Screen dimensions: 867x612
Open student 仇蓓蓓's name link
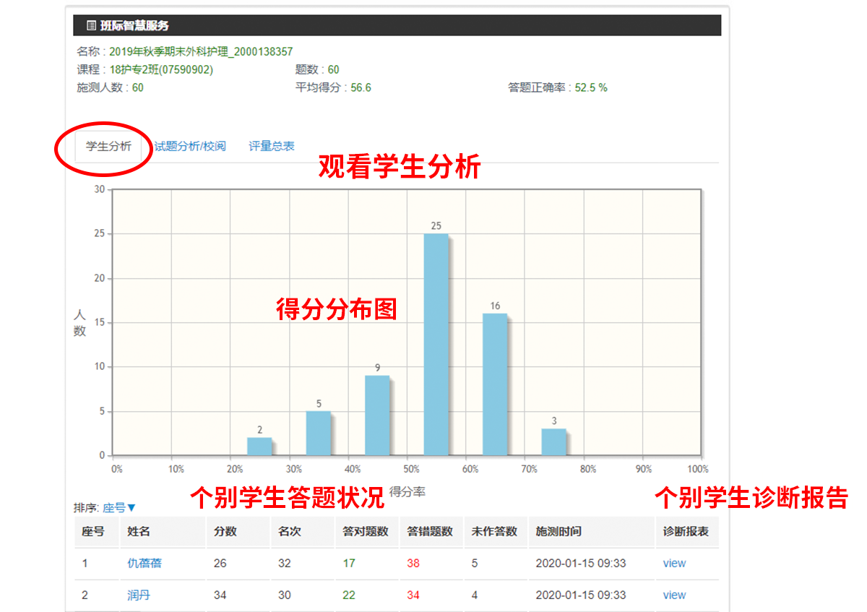[144, 563]
